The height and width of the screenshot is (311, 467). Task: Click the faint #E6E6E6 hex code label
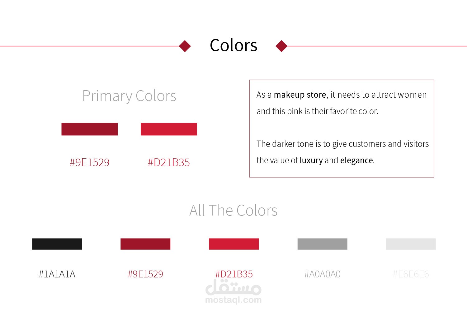click(411, 274)
